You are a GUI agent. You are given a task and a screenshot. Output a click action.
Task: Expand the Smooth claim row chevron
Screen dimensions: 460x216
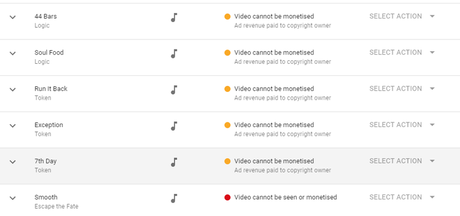[x=13, y=198]
